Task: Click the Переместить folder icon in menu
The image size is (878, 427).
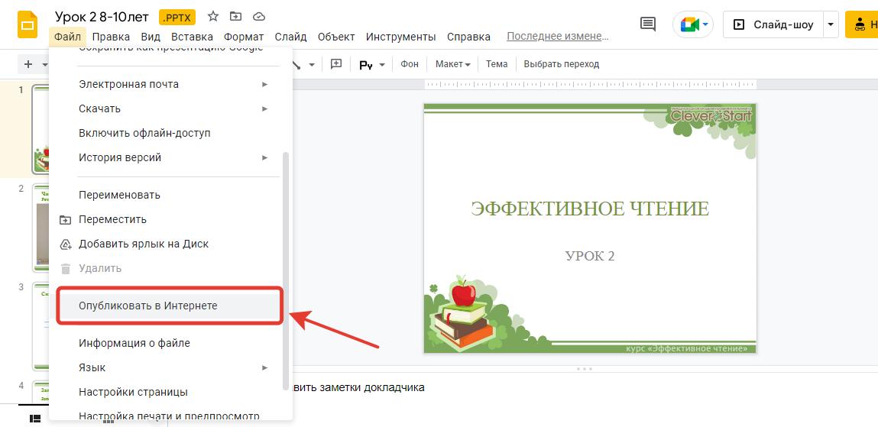Action: tap(66, 219)
